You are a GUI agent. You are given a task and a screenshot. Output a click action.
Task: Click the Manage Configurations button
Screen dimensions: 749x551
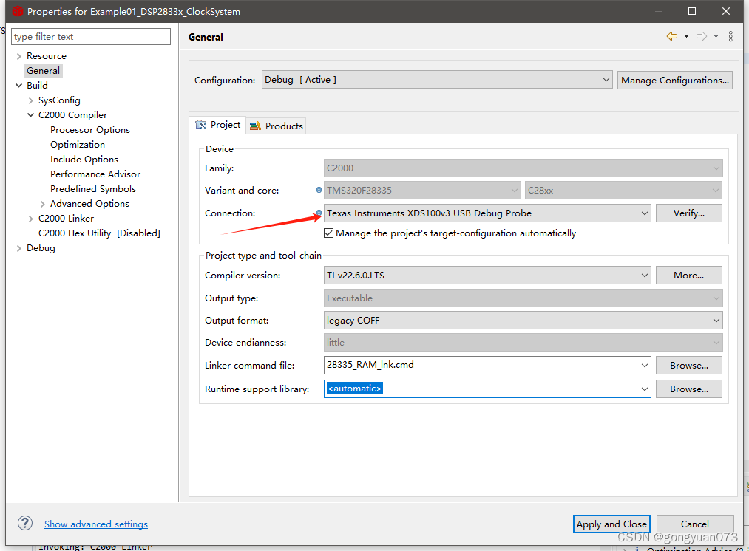(674, 81)
